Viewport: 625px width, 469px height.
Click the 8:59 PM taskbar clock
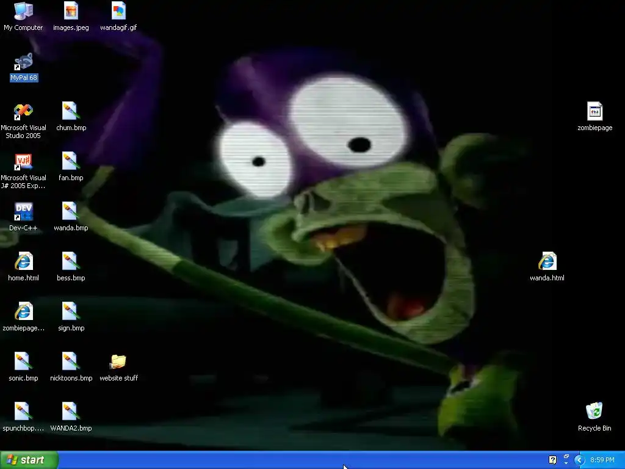(x=602, y=460)
